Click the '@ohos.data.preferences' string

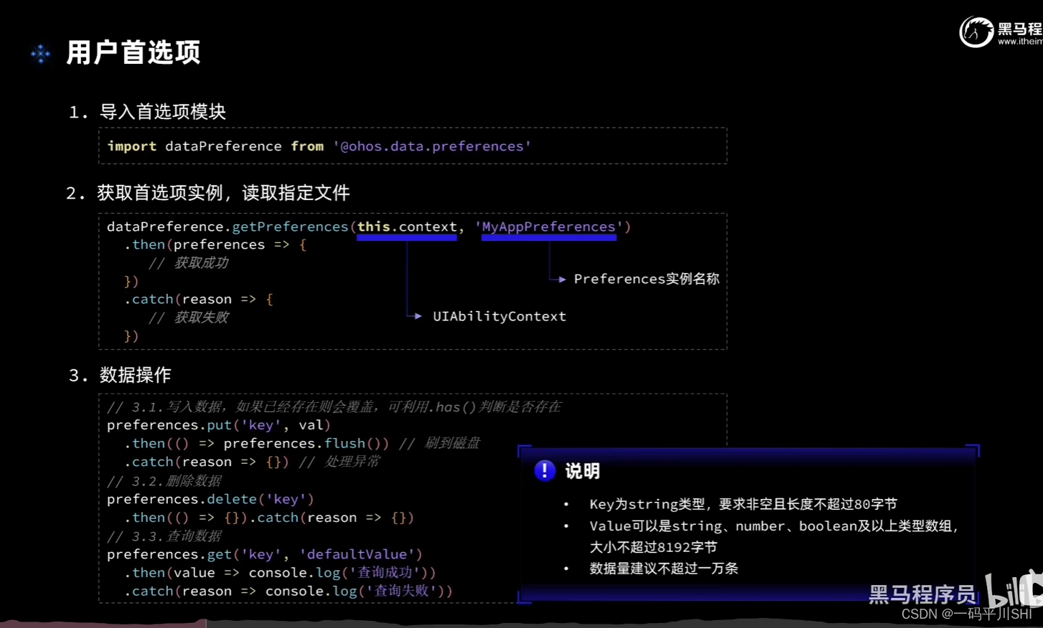(432, 146)
